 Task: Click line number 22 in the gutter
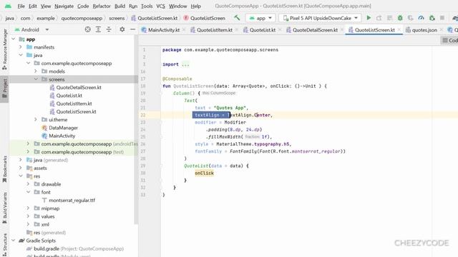click(x=143, y=115)
